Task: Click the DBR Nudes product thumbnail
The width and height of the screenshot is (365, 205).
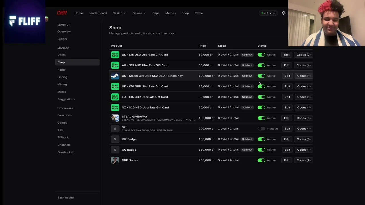Action: [115, 160]
